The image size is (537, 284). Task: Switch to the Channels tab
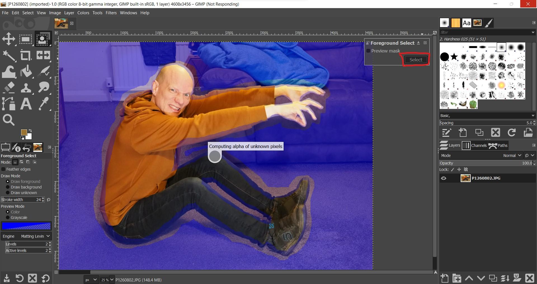tap(479, 145)
